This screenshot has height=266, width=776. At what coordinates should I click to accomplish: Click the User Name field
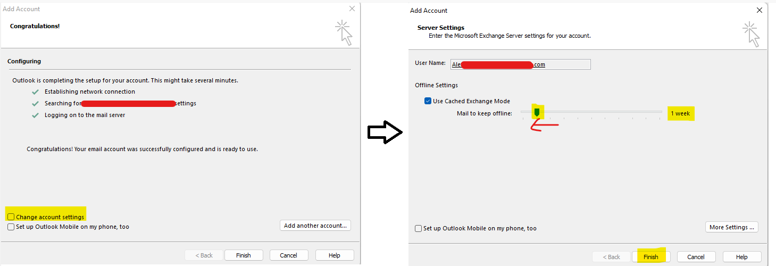pyautogui.click(x=521, y=64)
